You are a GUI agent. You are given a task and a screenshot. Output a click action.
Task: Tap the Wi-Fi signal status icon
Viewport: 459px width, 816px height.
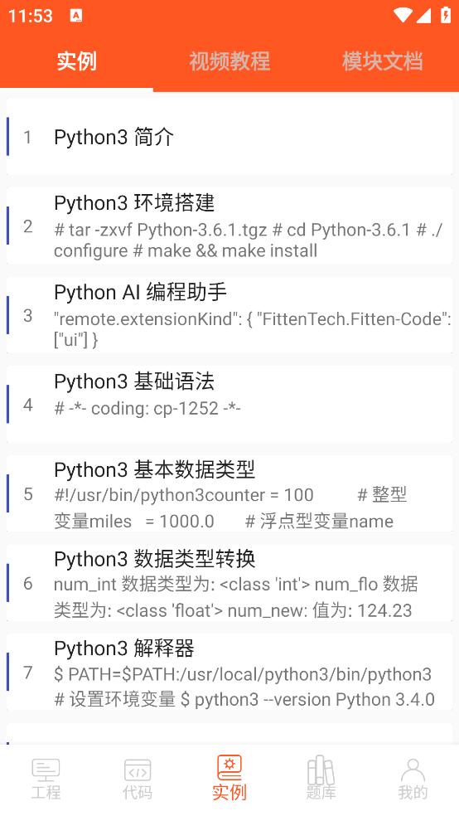coord(403,15)
